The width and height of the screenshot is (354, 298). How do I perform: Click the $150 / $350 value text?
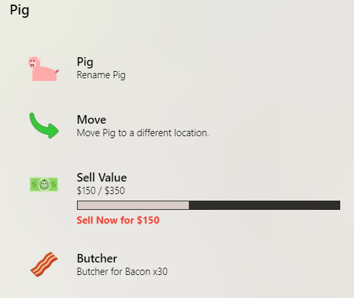coord(101,191)
